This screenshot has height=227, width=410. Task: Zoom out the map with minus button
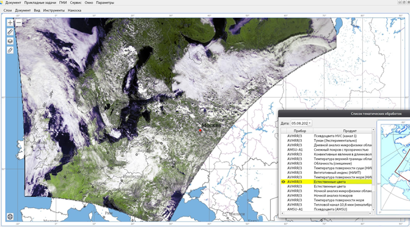click(18, 23)
